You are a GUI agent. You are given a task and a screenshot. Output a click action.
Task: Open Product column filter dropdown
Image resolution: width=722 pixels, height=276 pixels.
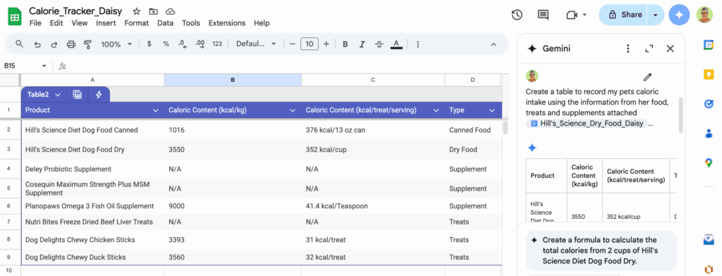[155, 111]
